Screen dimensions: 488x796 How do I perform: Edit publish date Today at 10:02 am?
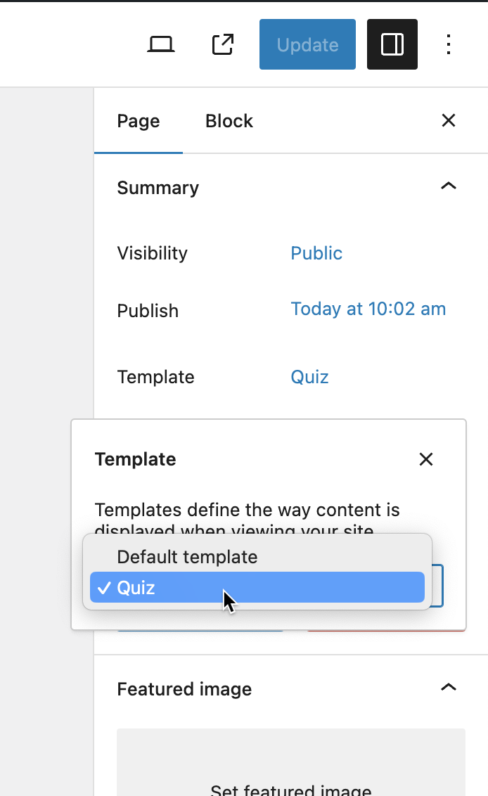coord(368,309)
